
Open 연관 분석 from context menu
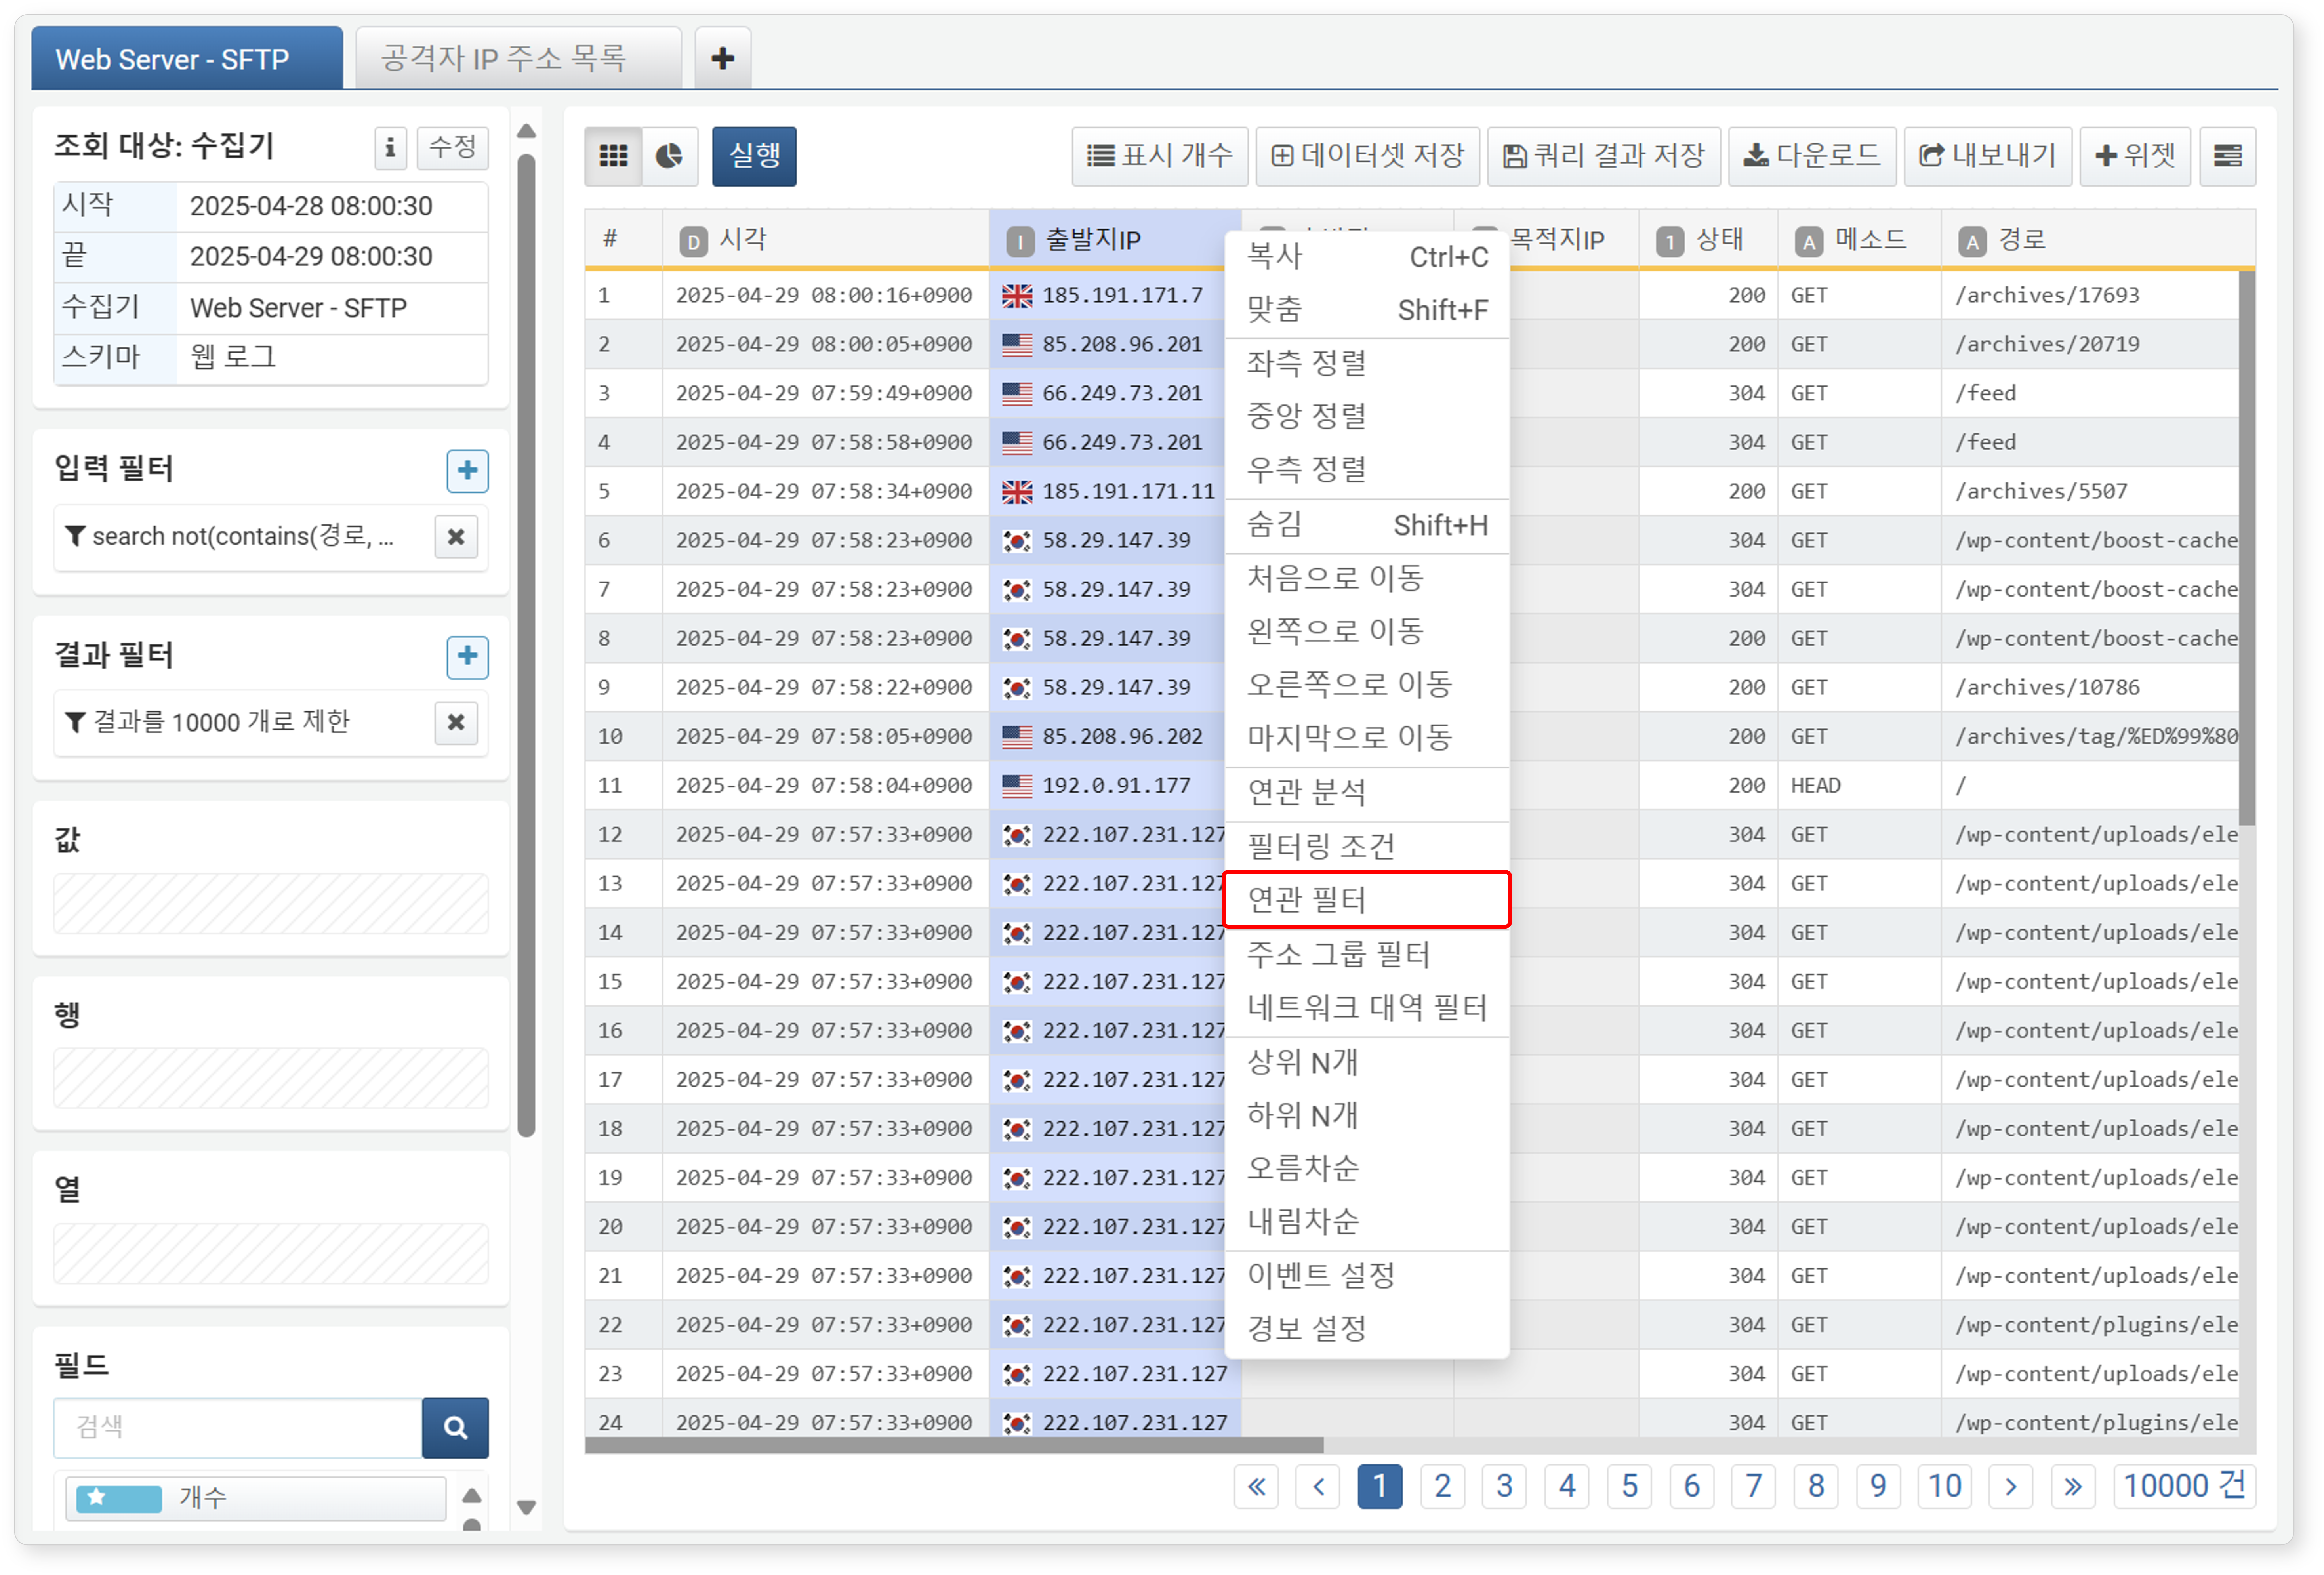pos(1367,793)
